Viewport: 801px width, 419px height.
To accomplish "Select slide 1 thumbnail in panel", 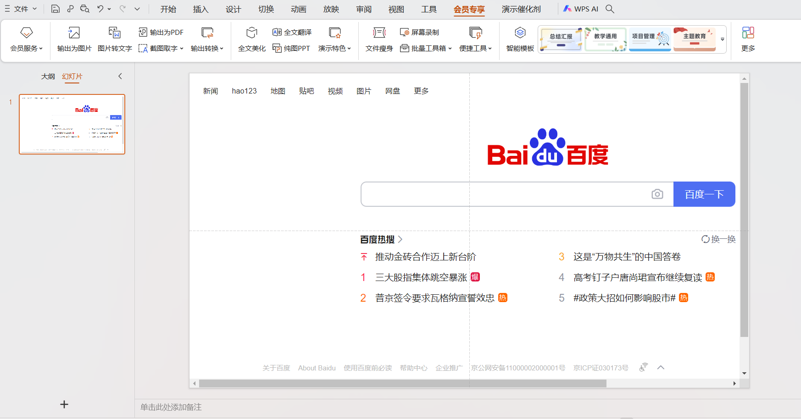I will [72, 124].
